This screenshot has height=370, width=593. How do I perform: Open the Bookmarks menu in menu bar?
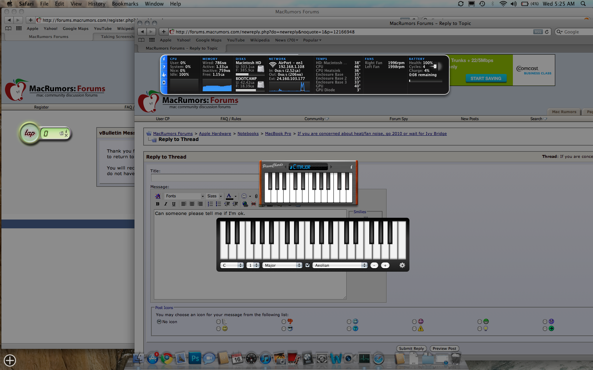pos(125,4)
